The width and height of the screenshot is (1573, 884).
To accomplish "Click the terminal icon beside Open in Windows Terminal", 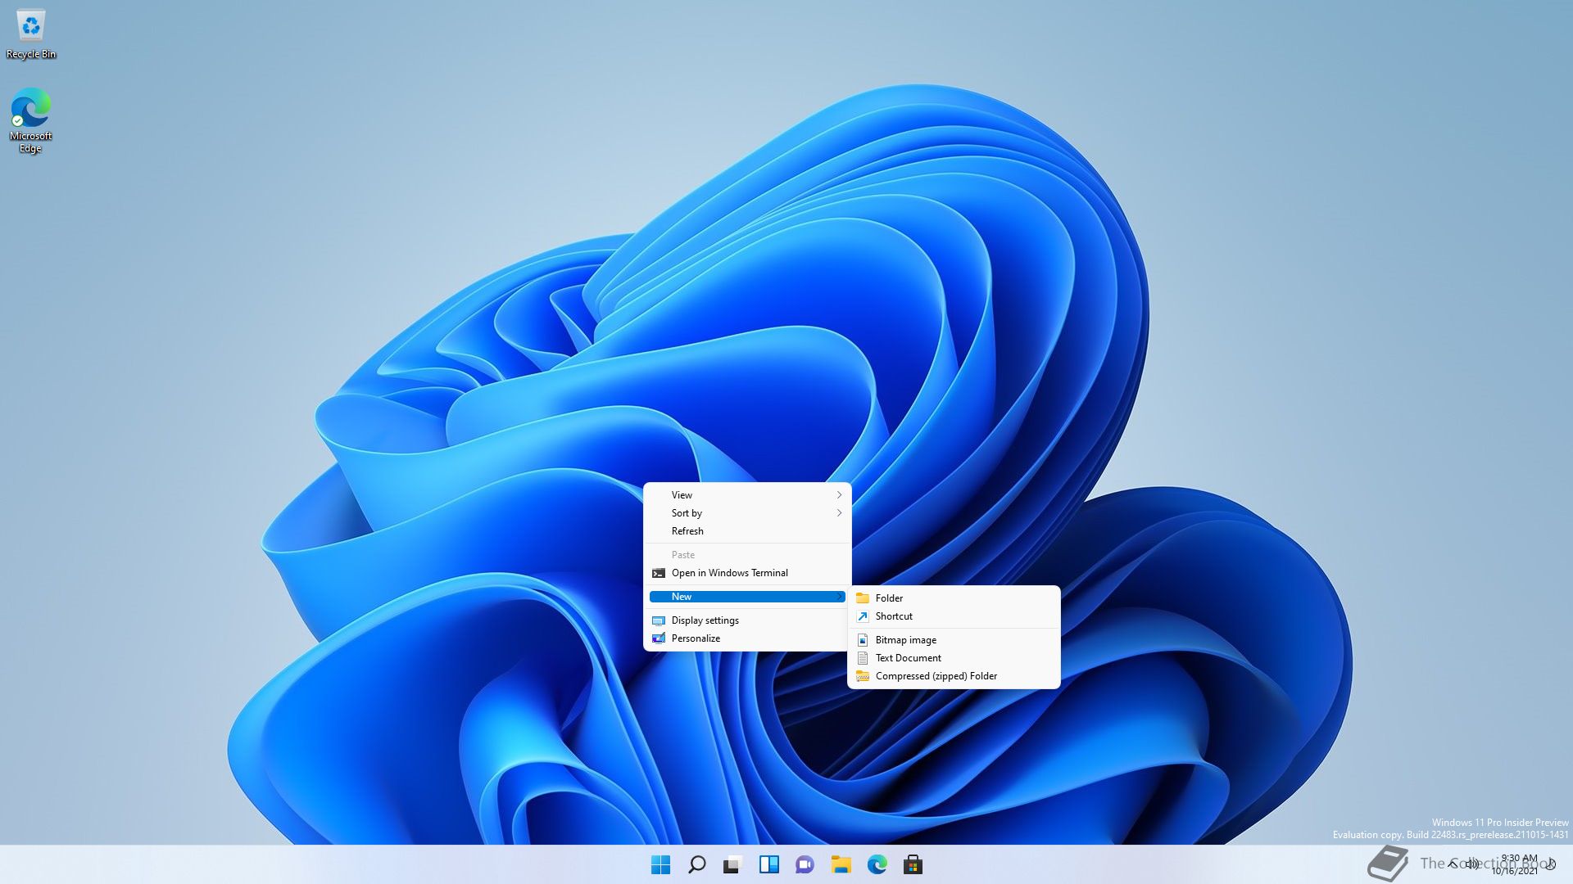I will click(658, 573).
